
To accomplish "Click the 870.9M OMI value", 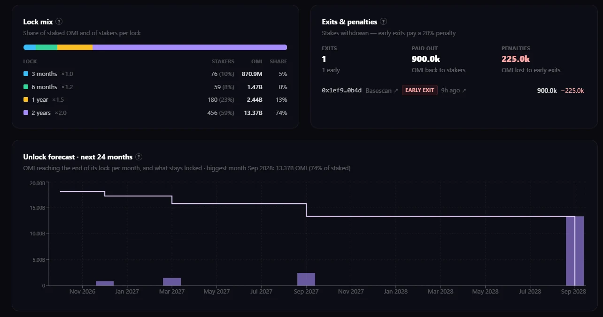I will [x=253, y=74].
